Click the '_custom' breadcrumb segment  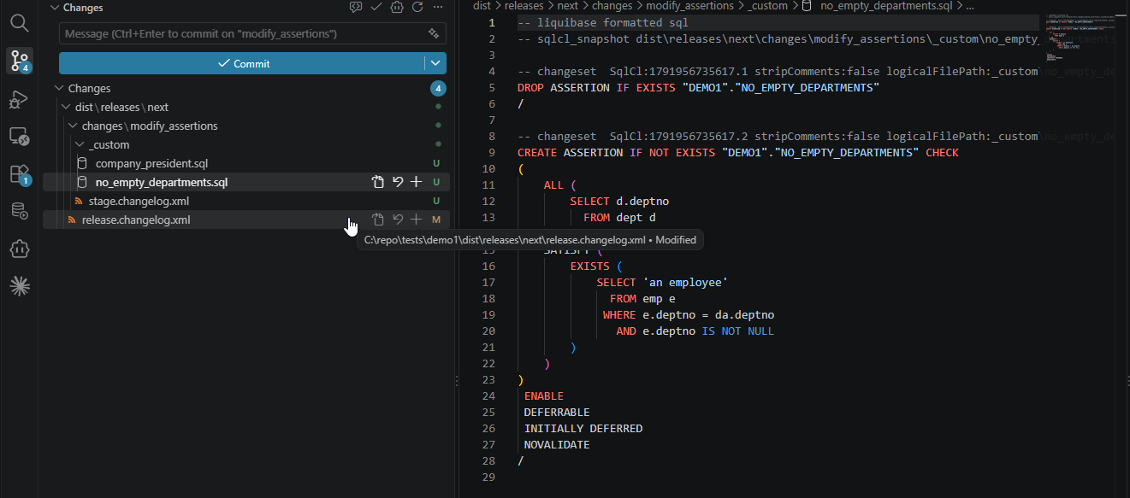766,5
